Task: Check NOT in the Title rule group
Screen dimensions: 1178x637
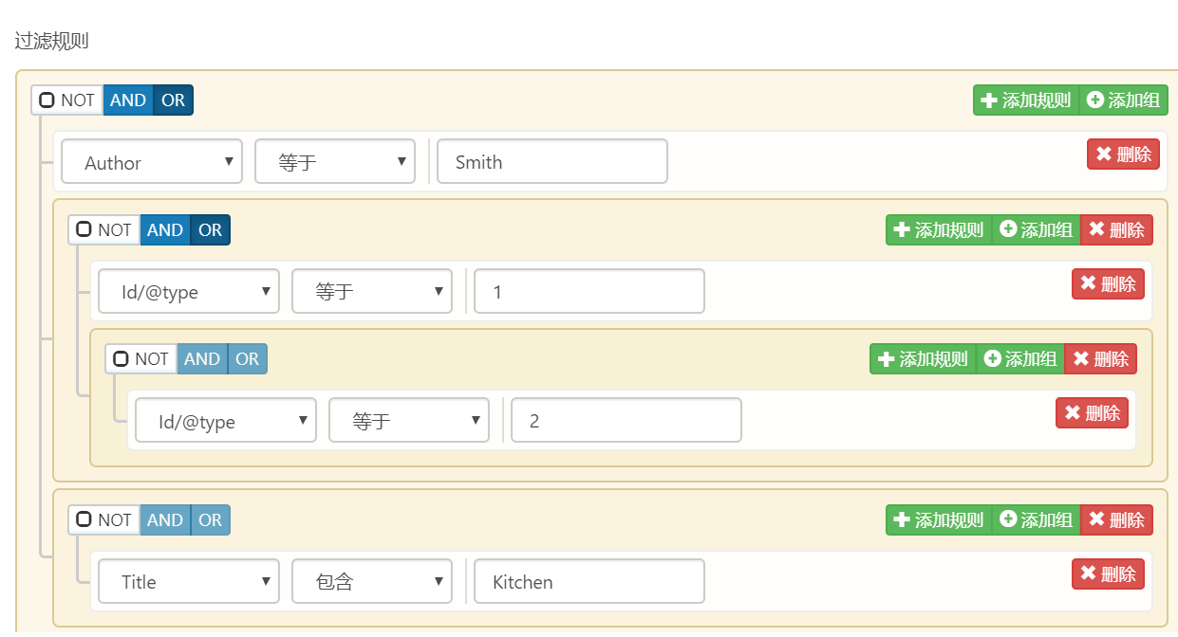Action: (x=84, y=520)
